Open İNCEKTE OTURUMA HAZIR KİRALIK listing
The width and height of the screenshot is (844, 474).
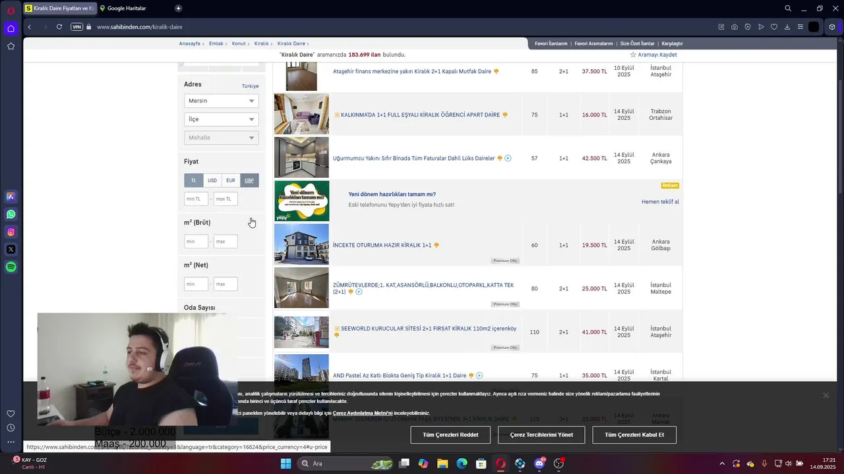point(382,245)
